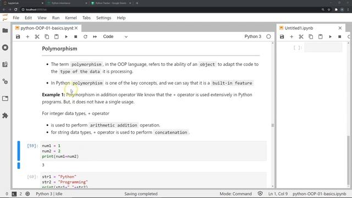Click blue collapser bar beside cell 59
This screenshot has height=198, width=352.
[19, 151]
